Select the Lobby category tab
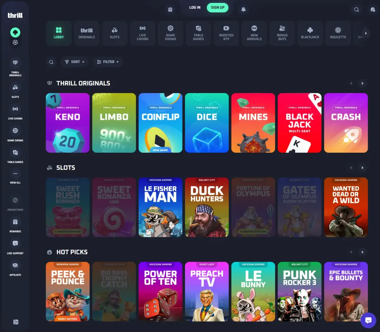 pos(59,33)
